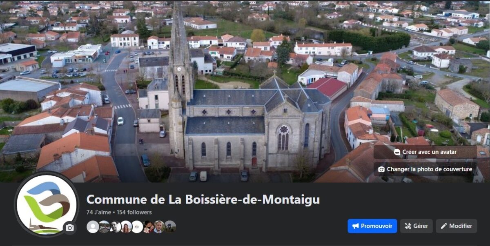Click the tools icon in Gérer
Viewport: 490px width, 246px height.
click(408, 226)
